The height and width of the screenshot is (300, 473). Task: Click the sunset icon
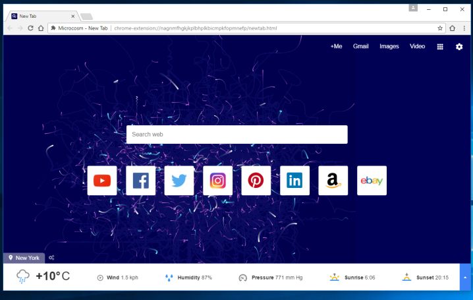click(406, 277)
